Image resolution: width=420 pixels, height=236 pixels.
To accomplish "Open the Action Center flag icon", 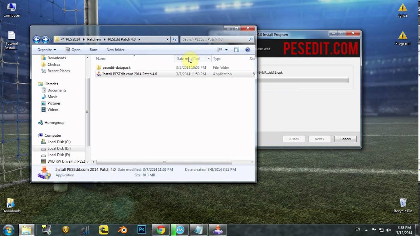I will [374, 230].
